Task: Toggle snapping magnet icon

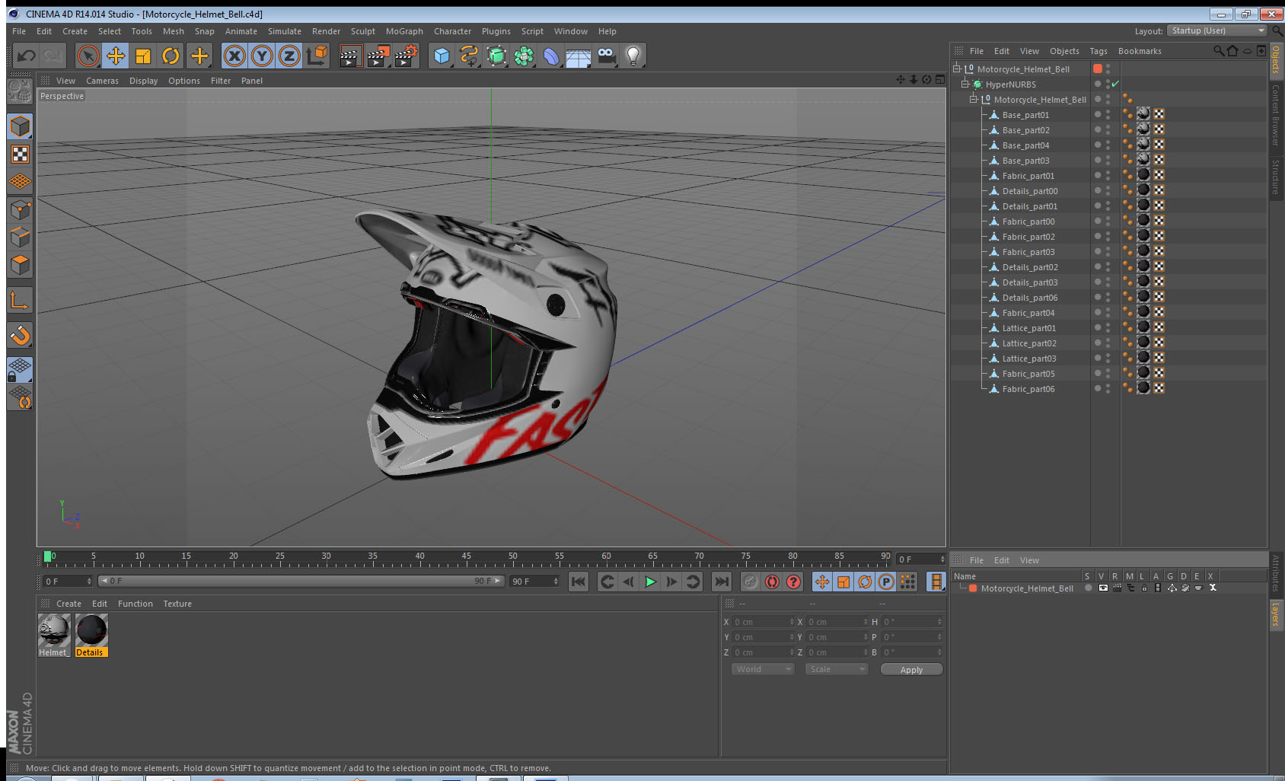Action: tap(20, 335)
